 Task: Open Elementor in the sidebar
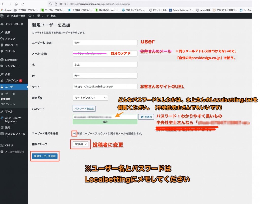coord(11,60)
